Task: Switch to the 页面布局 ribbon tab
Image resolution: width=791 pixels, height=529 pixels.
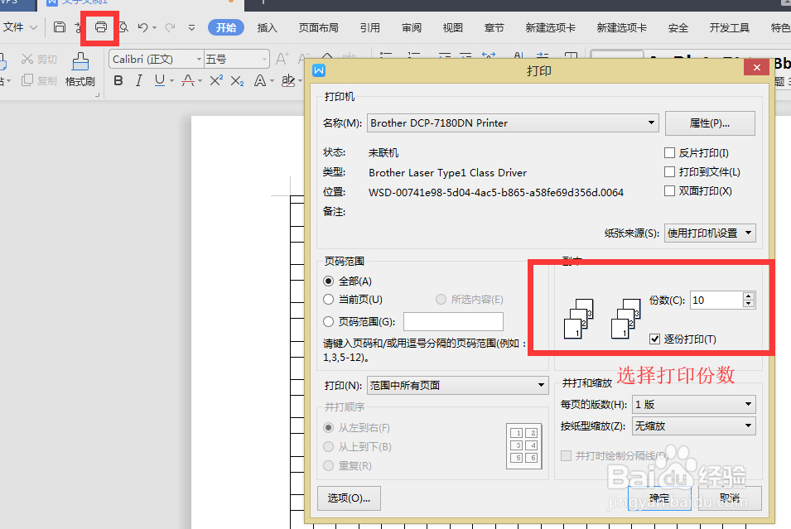Action: pos(318,27)
